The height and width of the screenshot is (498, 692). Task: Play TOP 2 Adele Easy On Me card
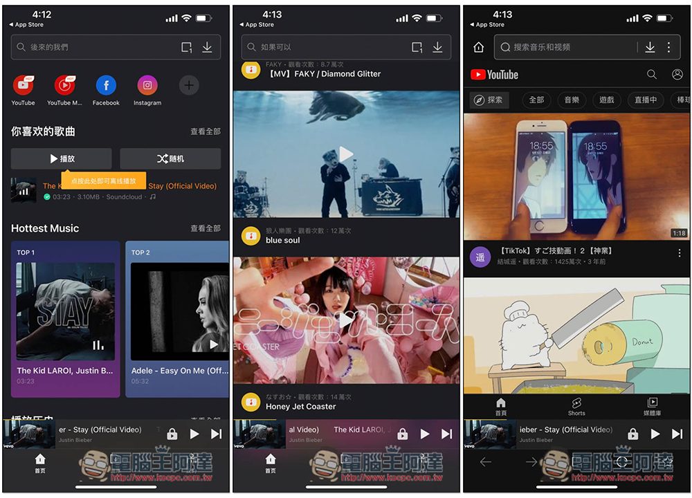pos(214,344)
